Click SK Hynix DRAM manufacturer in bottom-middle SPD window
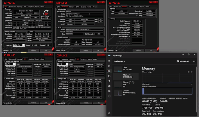This screenshot has height=117, width=199. (77, 71)
